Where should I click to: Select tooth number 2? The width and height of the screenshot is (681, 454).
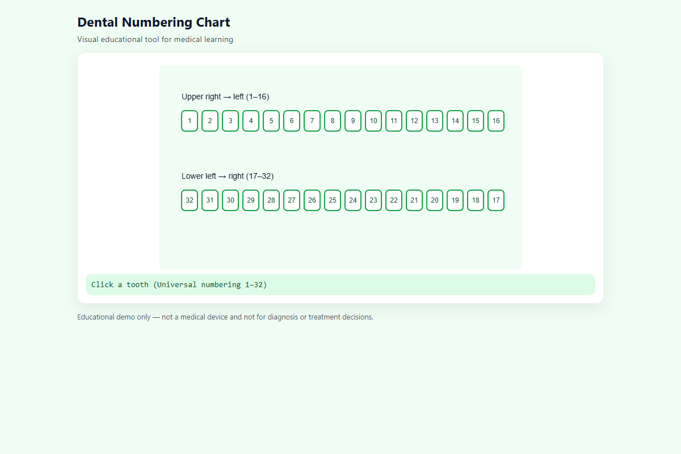click(x=210, y=121)
